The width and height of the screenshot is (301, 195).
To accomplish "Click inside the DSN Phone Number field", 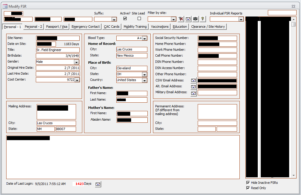I will (x=217, y=62).
